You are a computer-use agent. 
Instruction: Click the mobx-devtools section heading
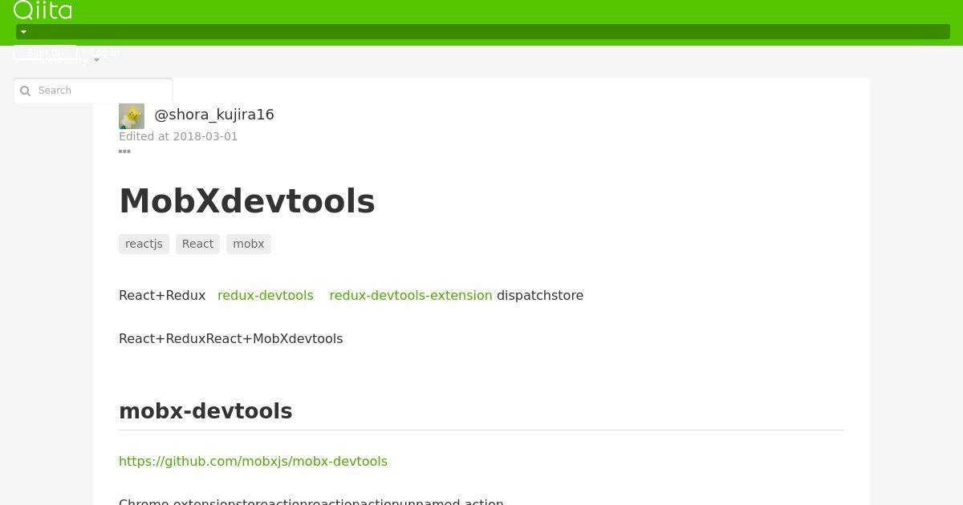205,411
